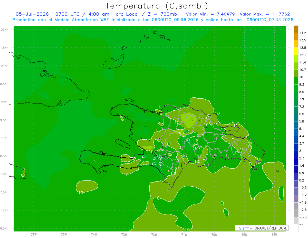Pick the blue swatch between 4.4 and 3.7
Screen dimensions: 308x238
(296, 140)
